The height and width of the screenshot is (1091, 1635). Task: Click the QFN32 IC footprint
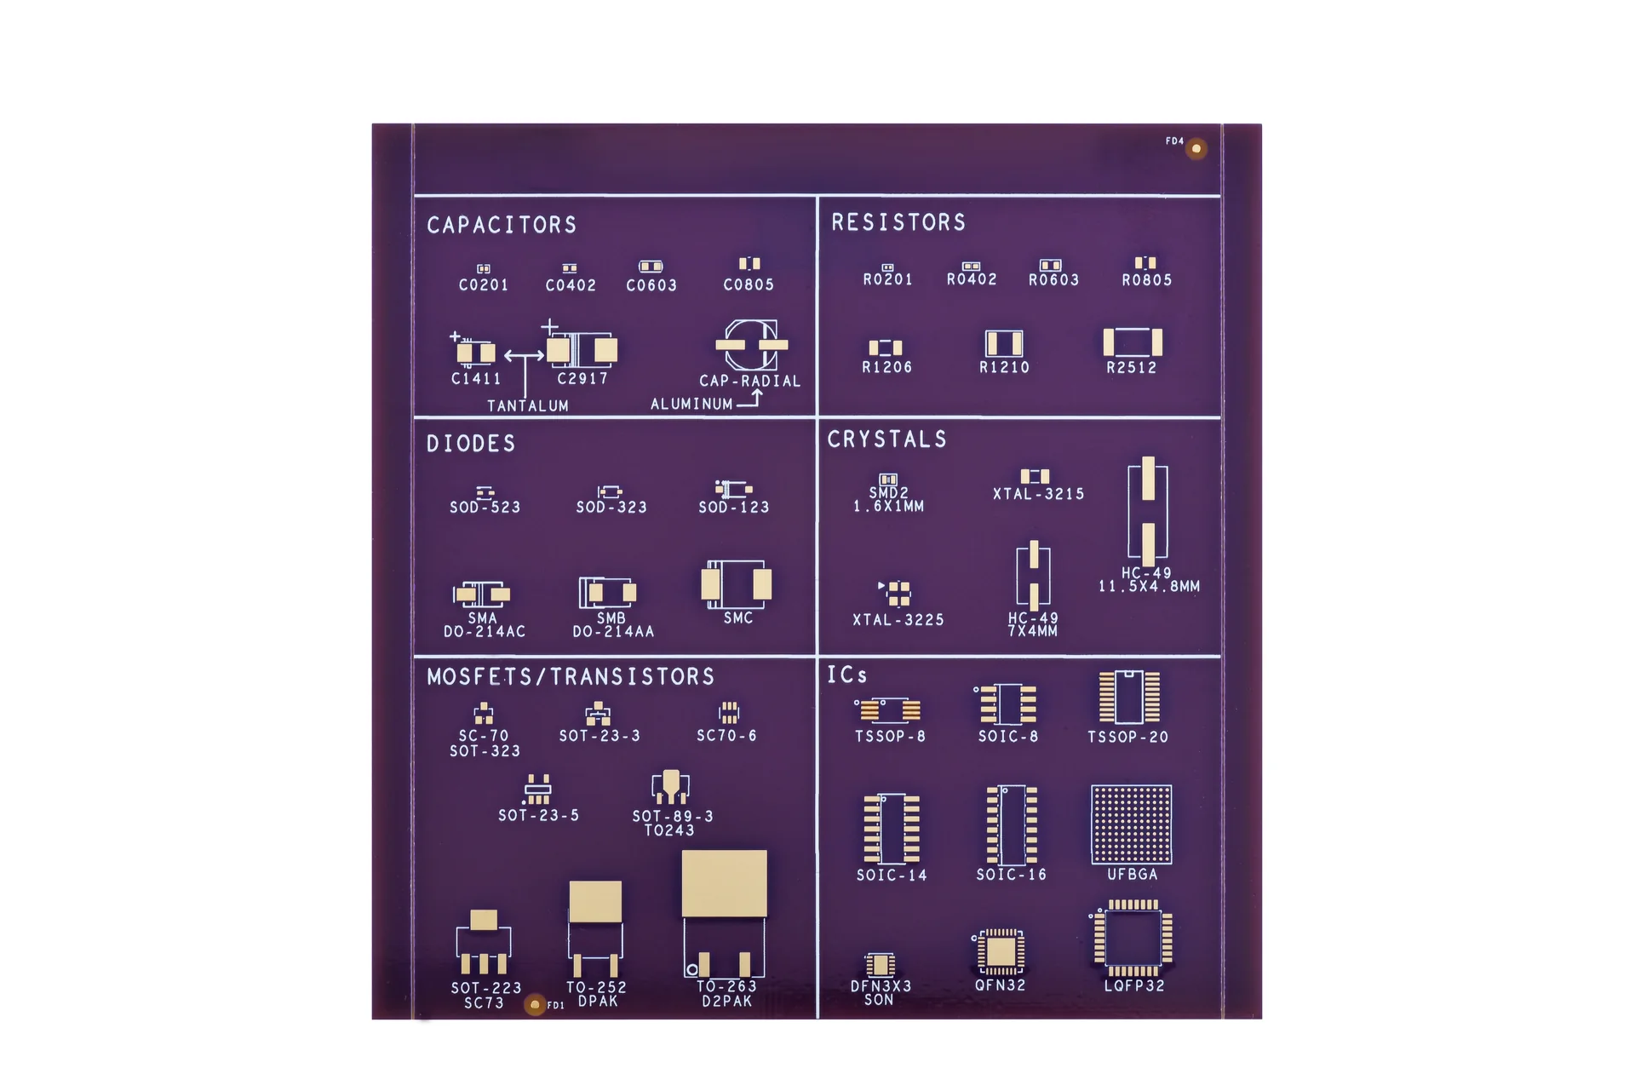pyautogui.click(x=1001, y=951)
